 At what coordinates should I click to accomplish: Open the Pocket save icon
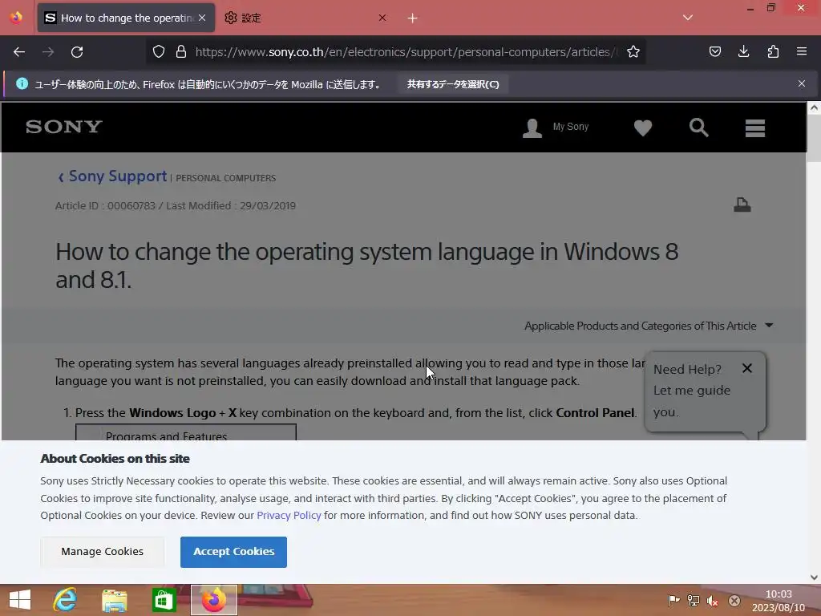714,52
